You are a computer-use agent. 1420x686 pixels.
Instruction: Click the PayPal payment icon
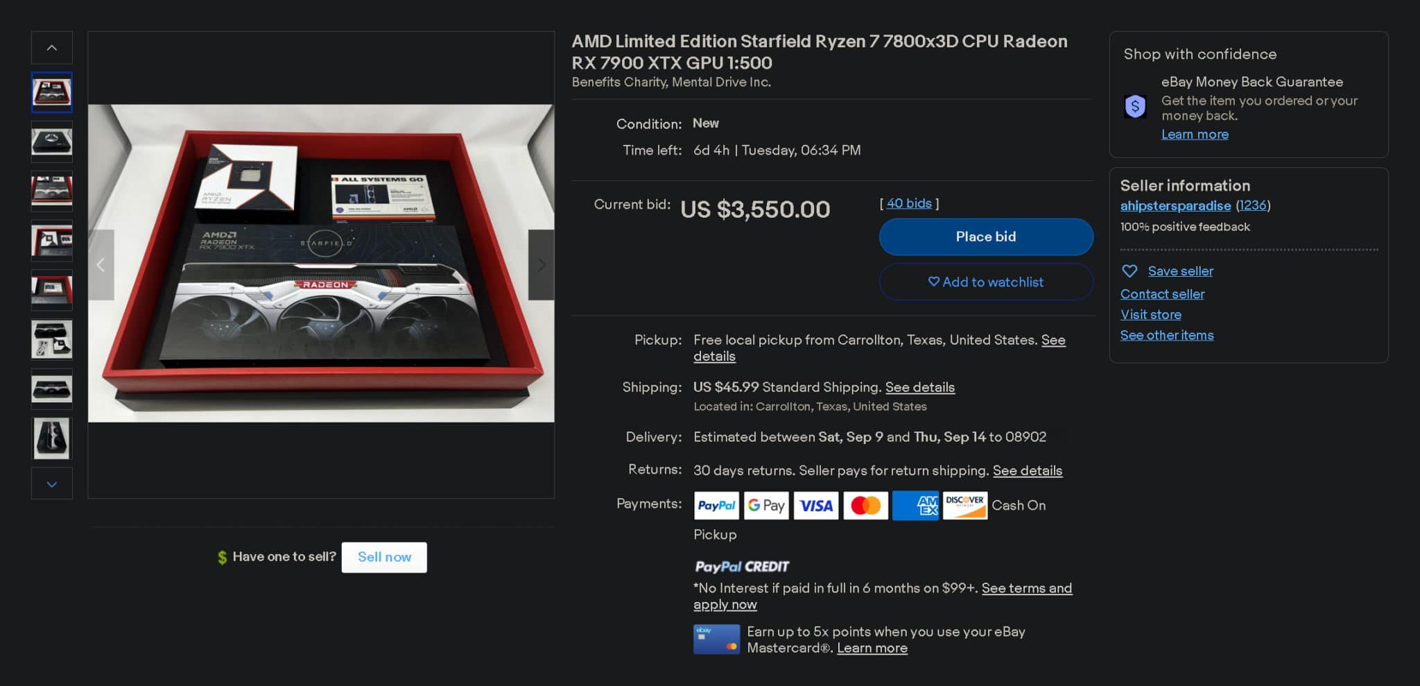[x=716, y=505]
